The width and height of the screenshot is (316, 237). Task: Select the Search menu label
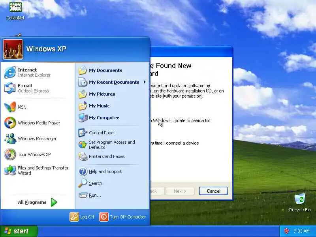[x=96, y=183]
